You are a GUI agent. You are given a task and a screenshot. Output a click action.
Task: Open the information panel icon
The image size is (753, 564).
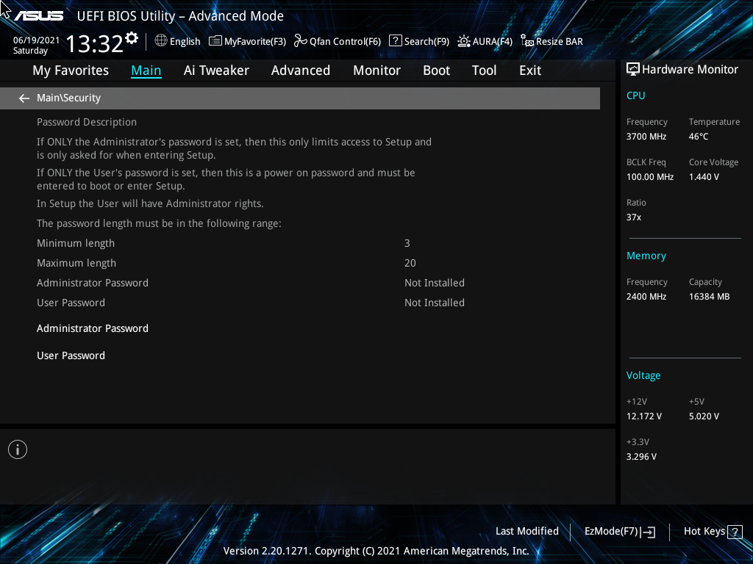(x=17, y=449)
